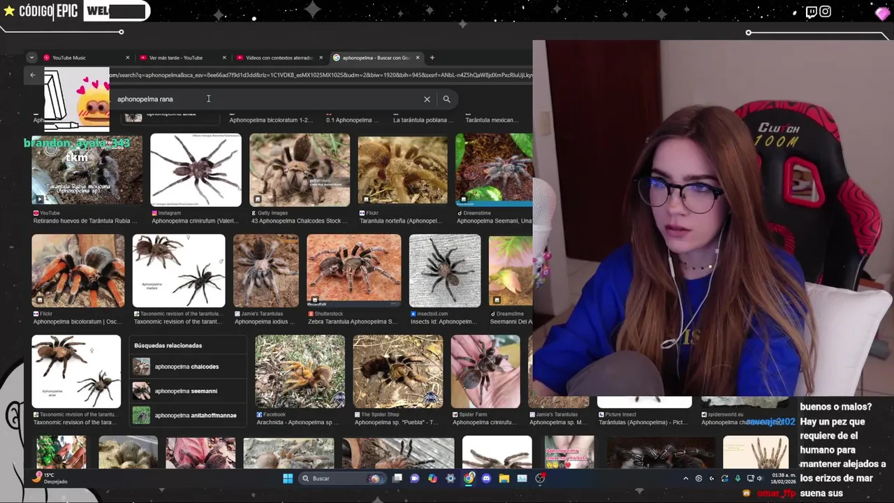894x503 pixels.
Task: Open the Twitch icon in the overlay
Action: [x=811, y=11]
